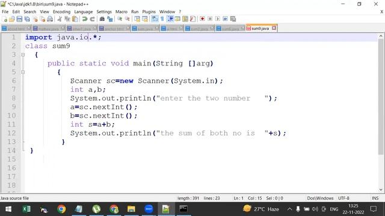385x216 pixels.
Task: Open the Macro menu
Action: 122,11
